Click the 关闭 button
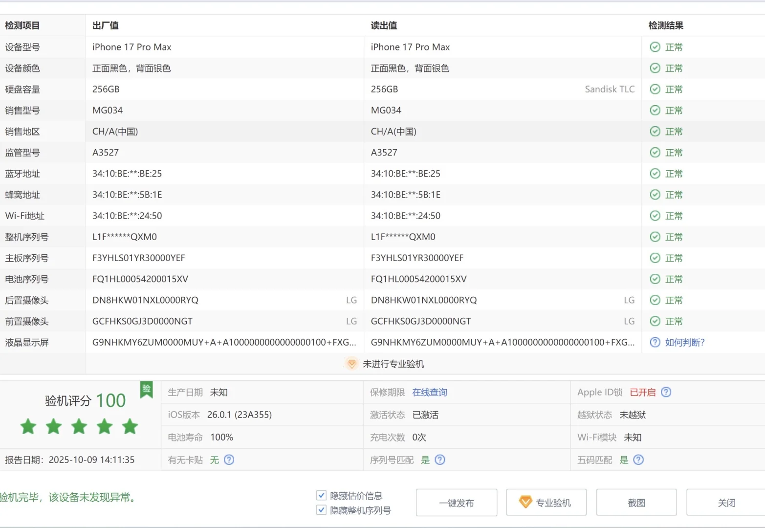Screen dimensions: 765x528 click(726, 503)
